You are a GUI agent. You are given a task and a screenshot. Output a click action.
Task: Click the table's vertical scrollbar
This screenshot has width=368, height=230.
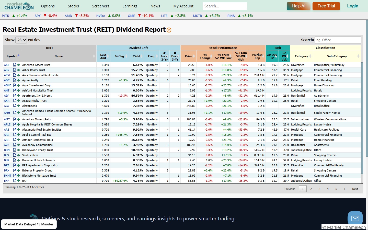click(x=362, y=118)
